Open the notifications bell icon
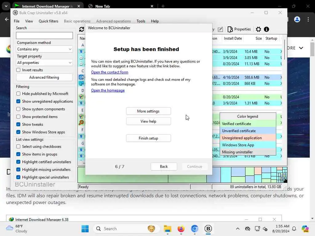The image size is (315, 236). pos(294,229)
